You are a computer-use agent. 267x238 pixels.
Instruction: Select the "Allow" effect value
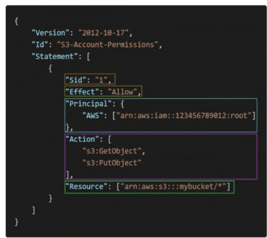tap(122, 92)
